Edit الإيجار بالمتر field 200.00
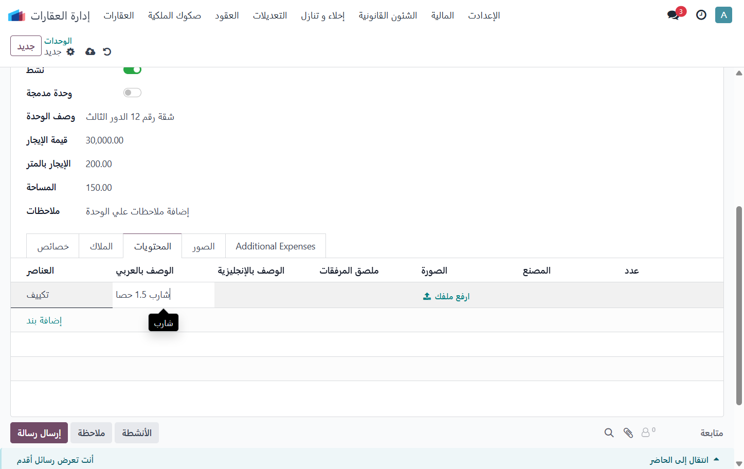 coord(99,164)
